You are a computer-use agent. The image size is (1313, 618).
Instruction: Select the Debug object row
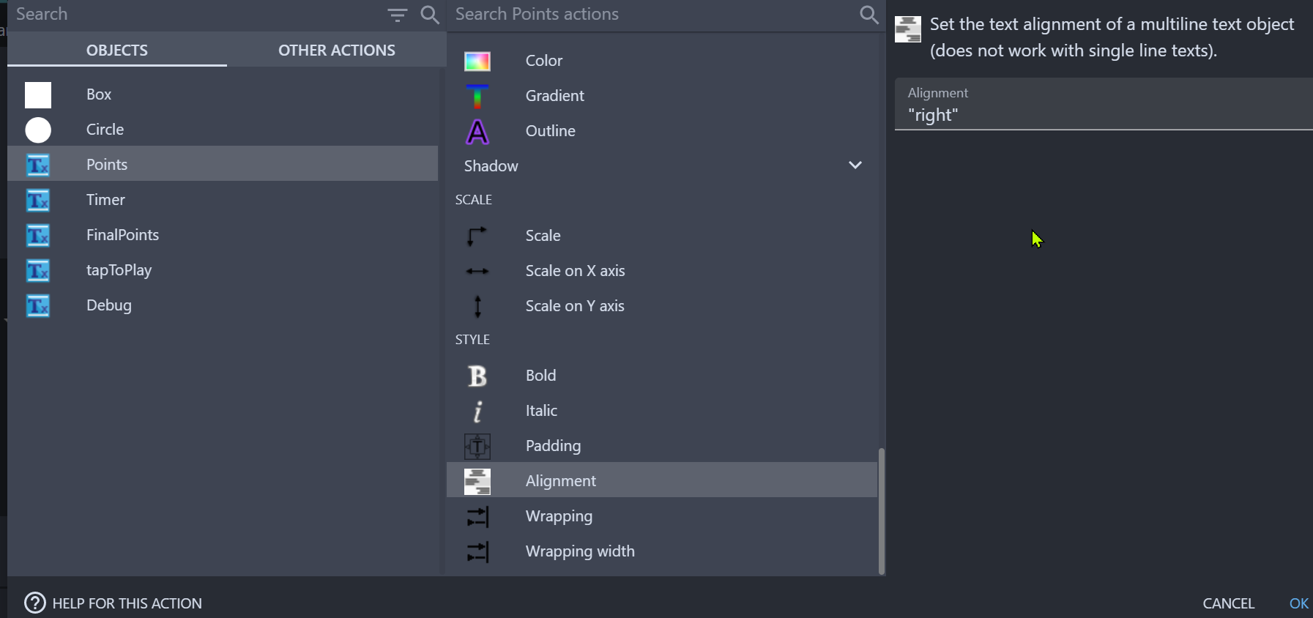(223, 305)
